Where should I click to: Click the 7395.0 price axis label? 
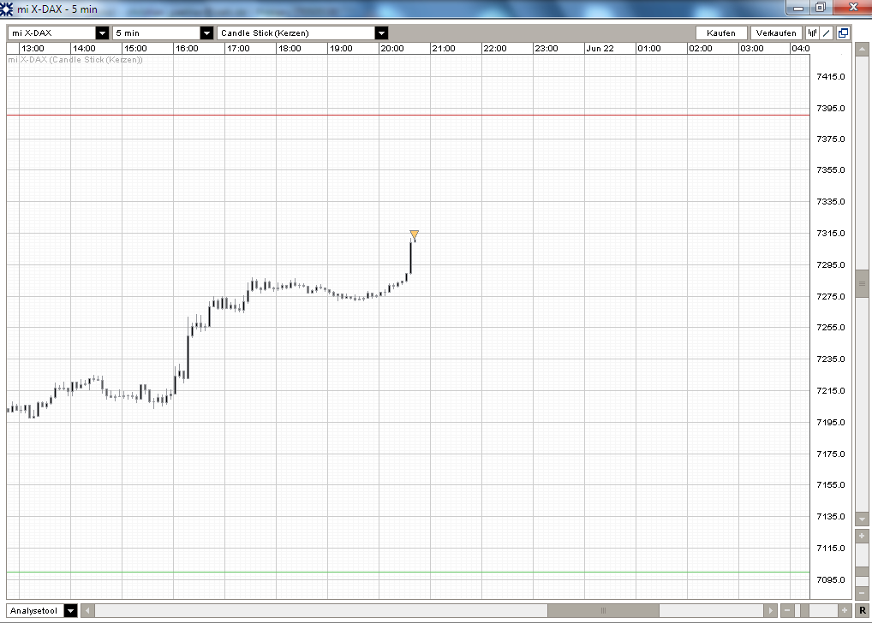pos(830,108)
